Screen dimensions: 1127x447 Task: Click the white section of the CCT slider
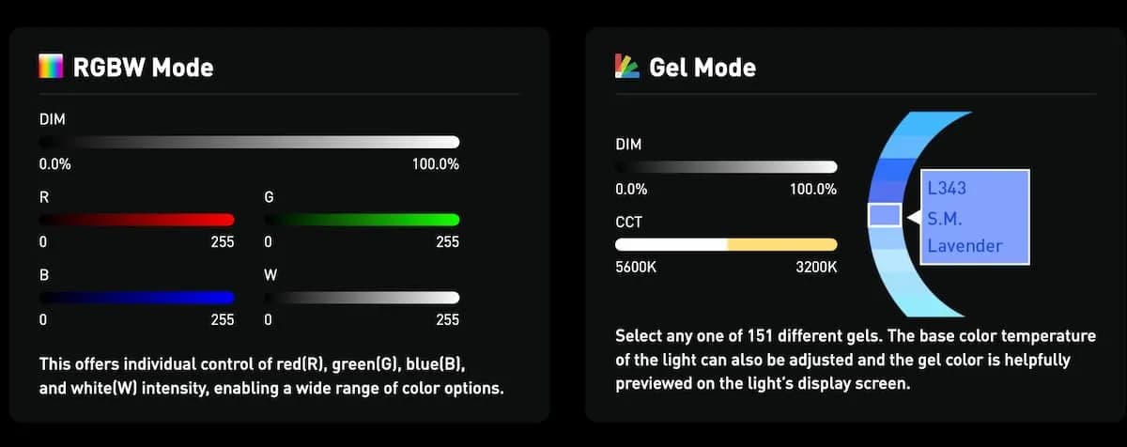671,244
